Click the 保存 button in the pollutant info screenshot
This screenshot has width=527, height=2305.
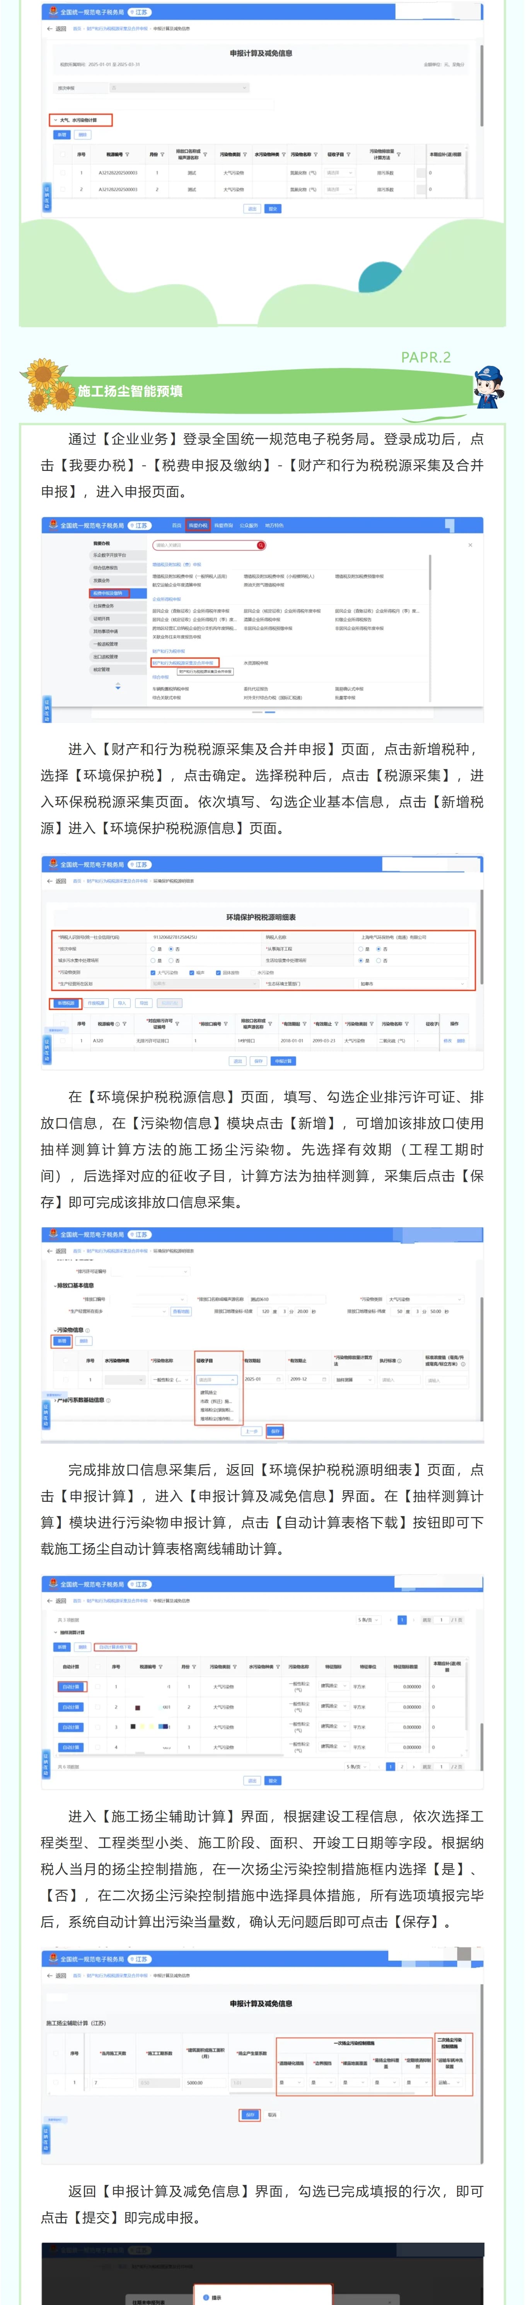coord(275,1431)
